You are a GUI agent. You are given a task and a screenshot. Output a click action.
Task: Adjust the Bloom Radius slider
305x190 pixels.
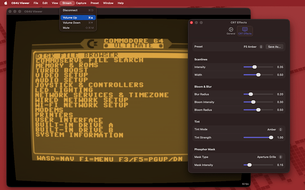pos(258,110)
